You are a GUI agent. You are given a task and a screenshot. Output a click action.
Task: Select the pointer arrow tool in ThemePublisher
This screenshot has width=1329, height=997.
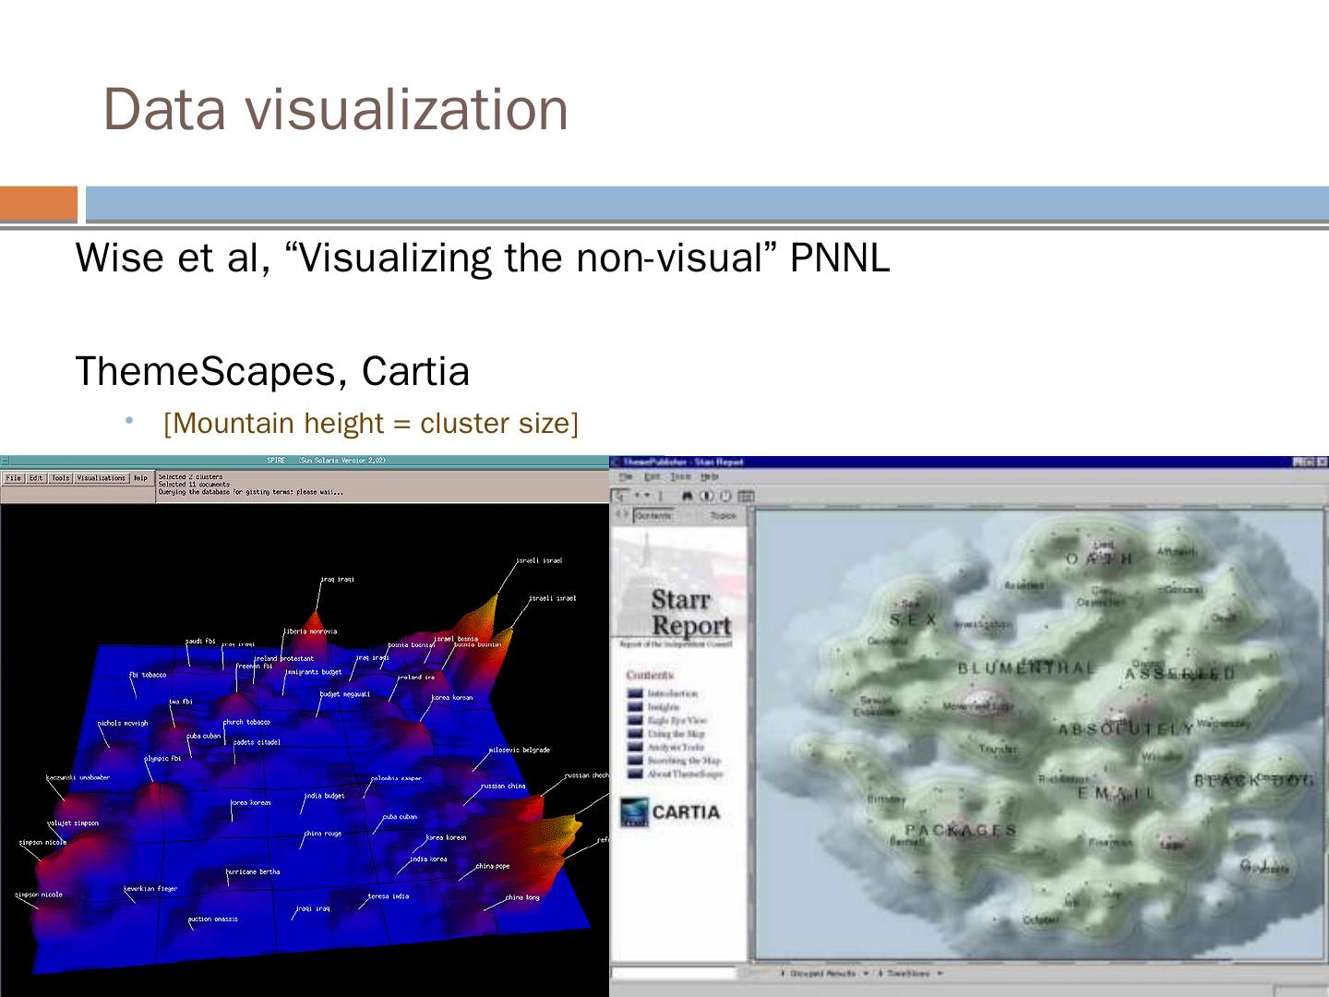point(622,496)
